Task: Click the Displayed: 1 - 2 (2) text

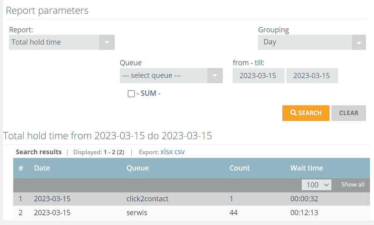Action: point(99,152)
